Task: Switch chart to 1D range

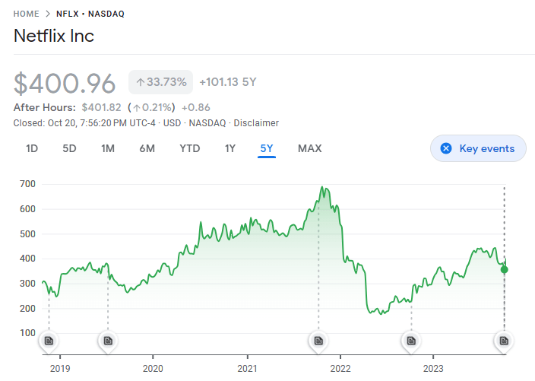Action: coord(32,148)
